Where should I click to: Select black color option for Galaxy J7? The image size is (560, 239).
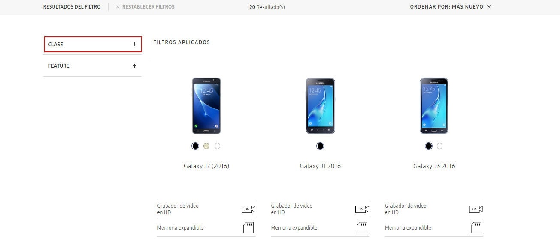coord(195,146)
